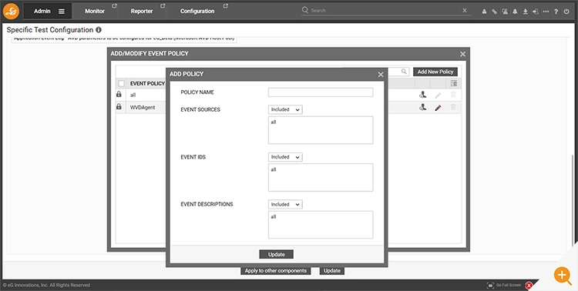
Task: Click the chain link icon in top bar
Action: point(494,12)
